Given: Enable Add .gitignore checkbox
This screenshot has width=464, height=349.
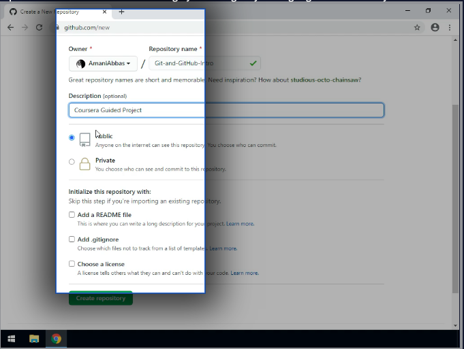Looking at the screenshot, I should pos(72,239).
